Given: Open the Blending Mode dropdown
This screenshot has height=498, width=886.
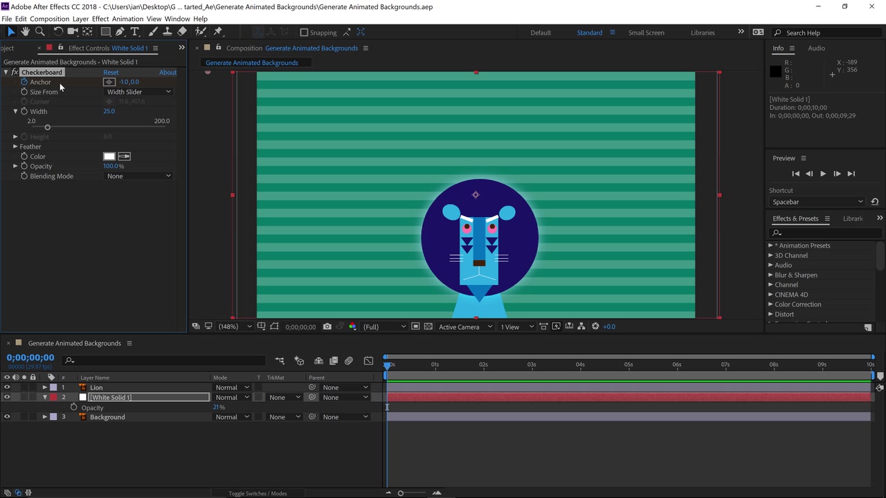Looking at the screenshot, I should tap(138, 176).
